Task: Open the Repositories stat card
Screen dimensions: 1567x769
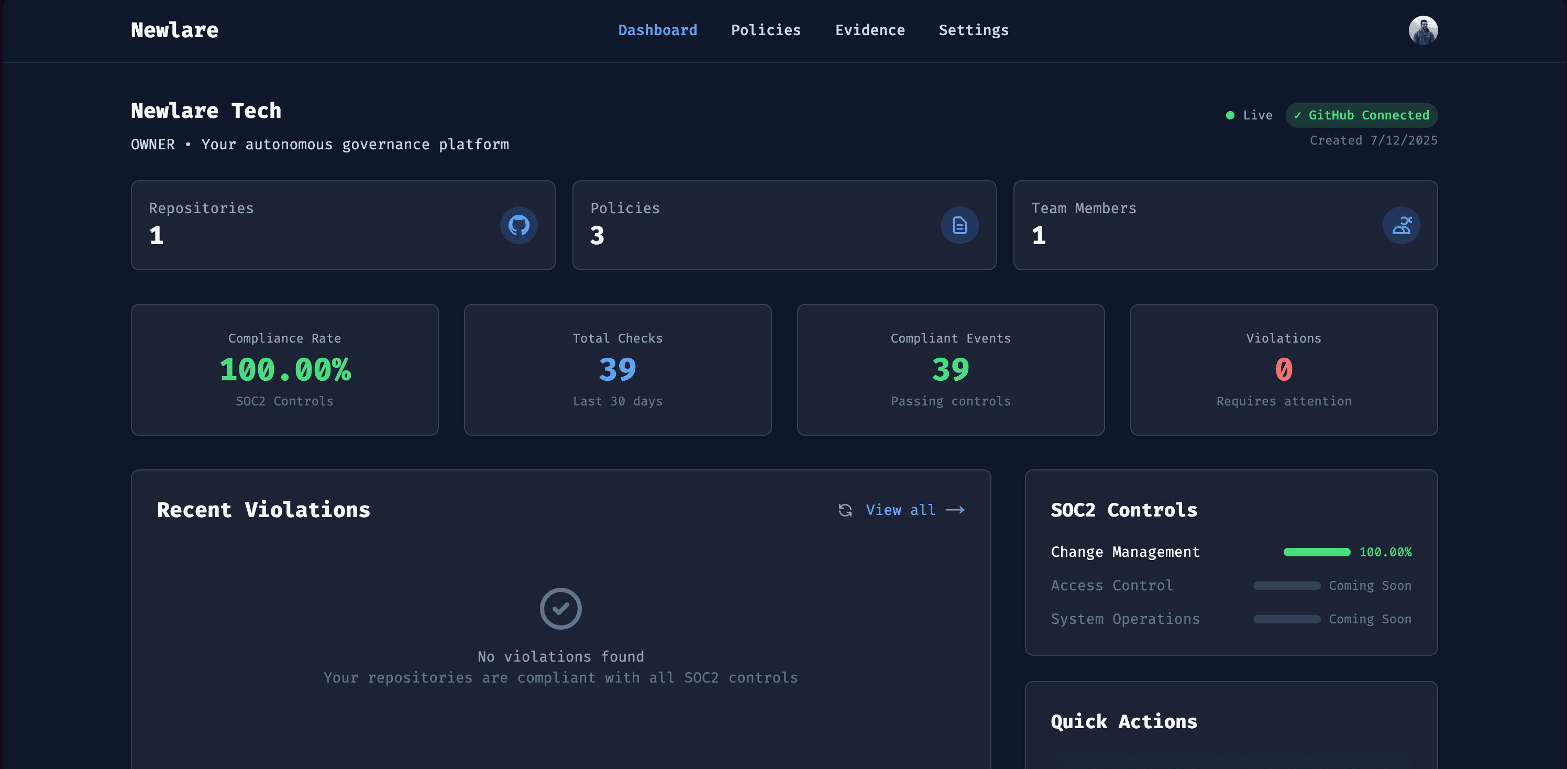Action: click(x=343, y=225)
